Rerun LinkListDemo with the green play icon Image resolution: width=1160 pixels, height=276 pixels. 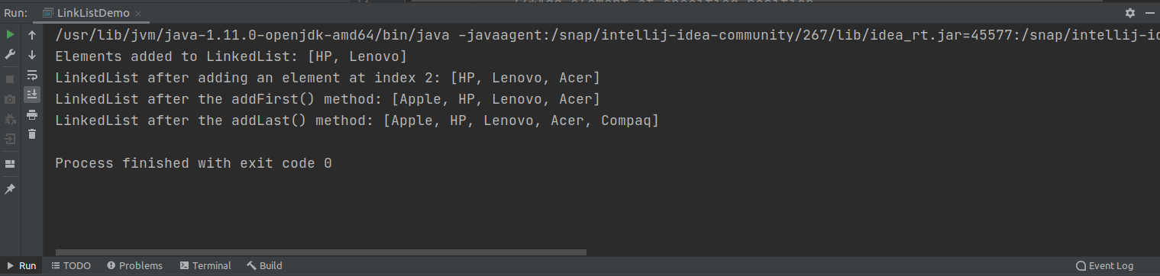coord(10,35)
